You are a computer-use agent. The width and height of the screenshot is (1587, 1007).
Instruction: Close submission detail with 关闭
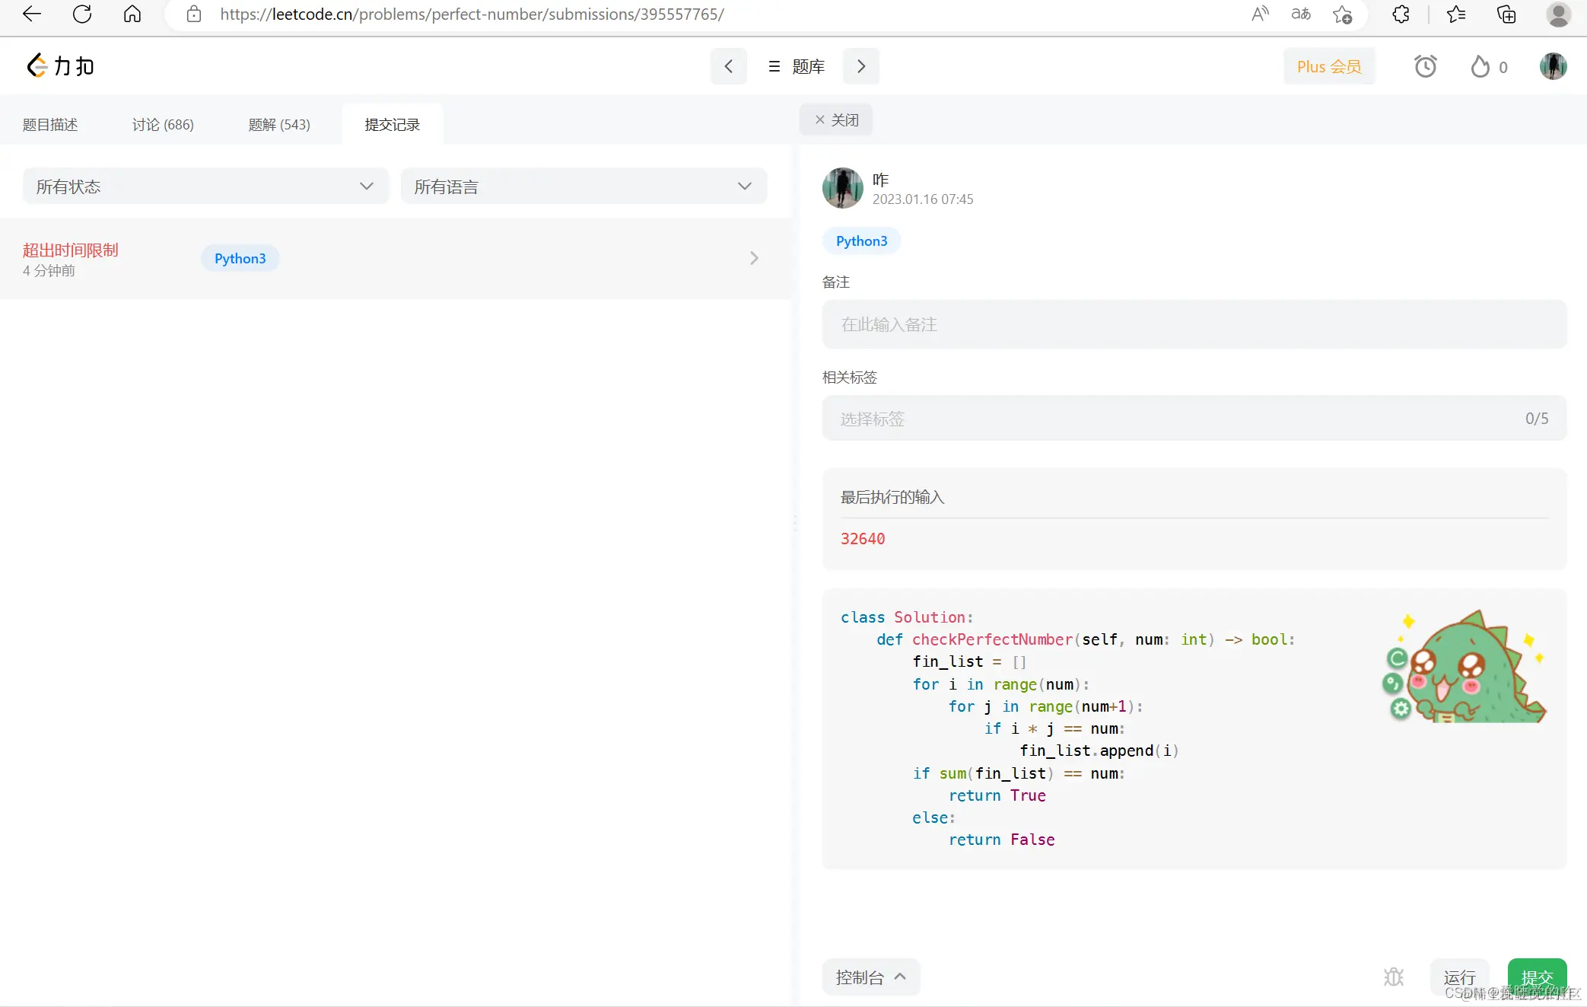click(x=836, y=120)
